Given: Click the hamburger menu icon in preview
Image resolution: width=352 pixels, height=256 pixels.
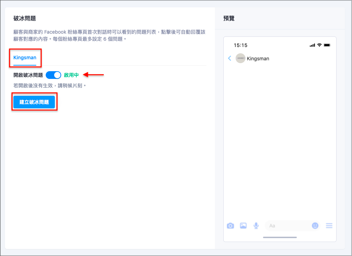Looking at the screenshot, I should (329, 225).
